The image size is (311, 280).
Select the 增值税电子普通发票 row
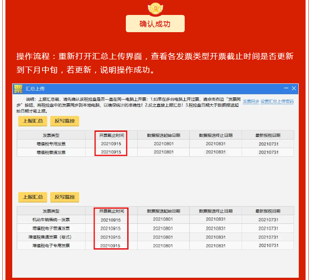51,228
